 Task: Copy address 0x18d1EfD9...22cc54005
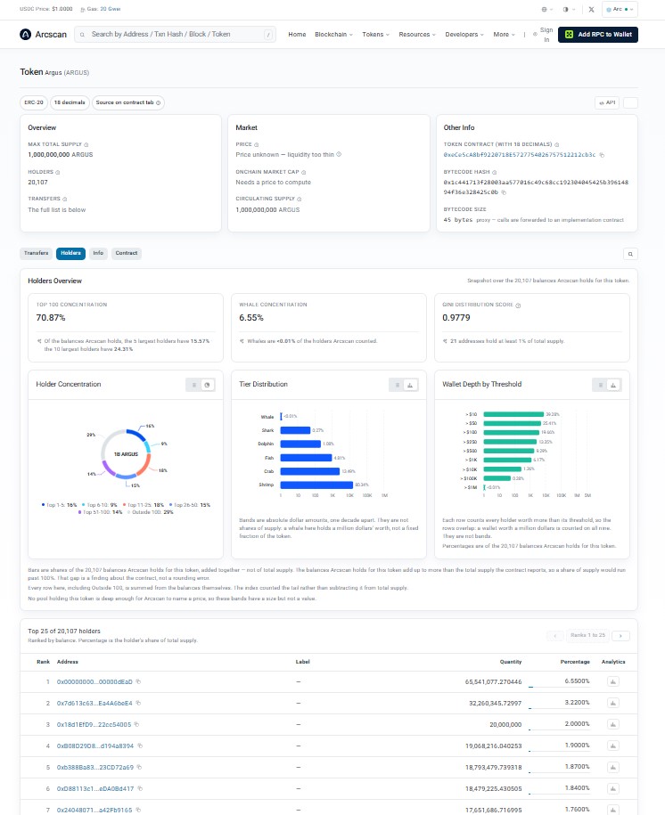point(137,724)
